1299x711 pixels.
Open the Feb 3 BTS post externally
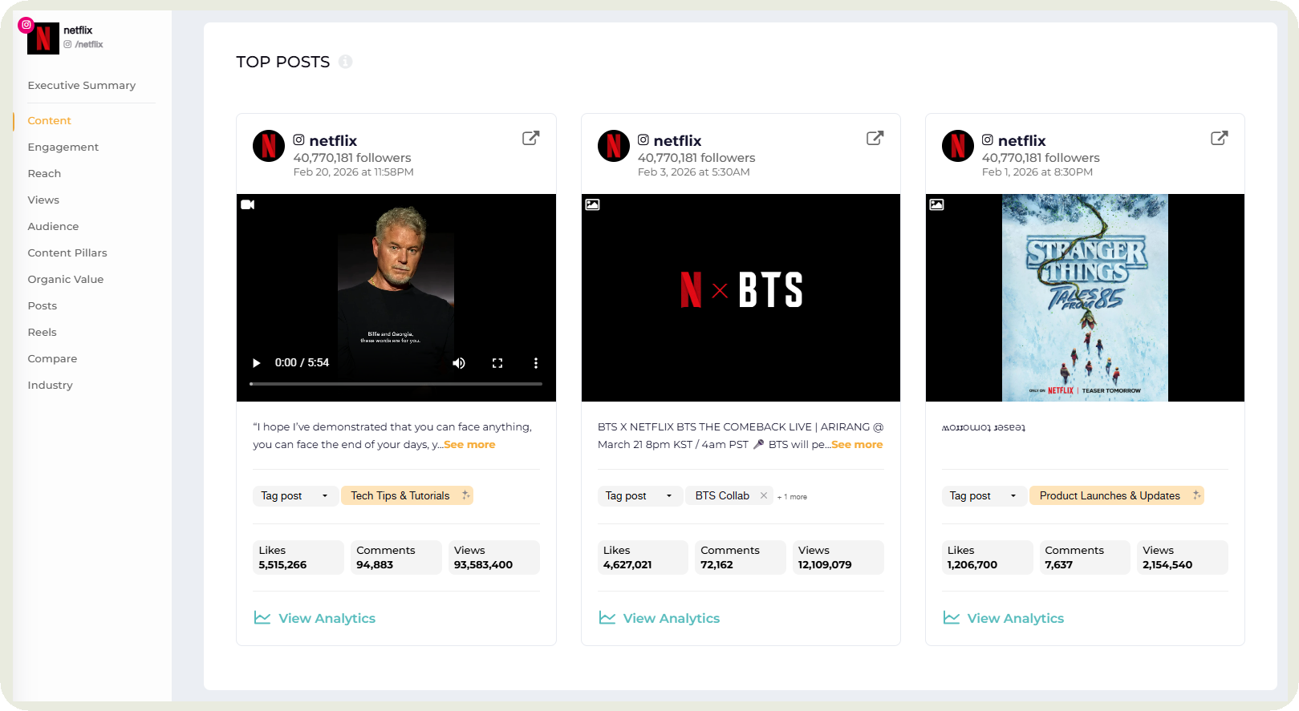click(x=875, y=138)
